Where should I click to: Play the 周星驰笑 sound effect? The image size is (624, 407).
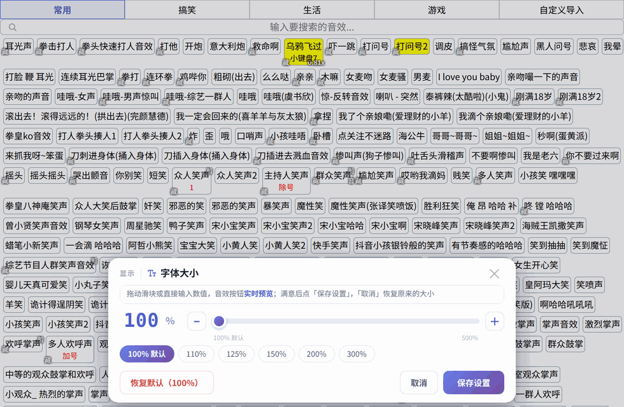[144, 226]
